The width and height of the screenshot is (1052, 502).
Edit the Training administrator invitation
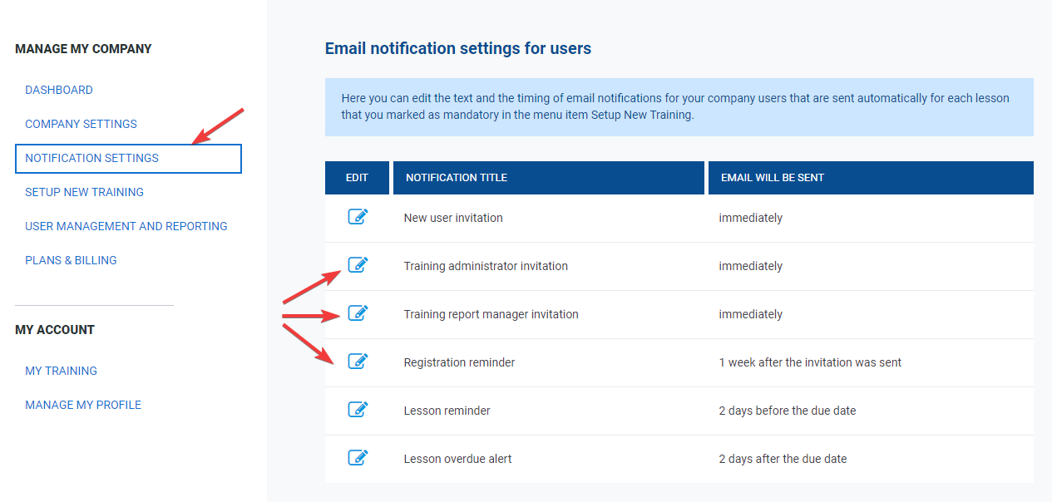pyautogui.click(x=358, y=265)
